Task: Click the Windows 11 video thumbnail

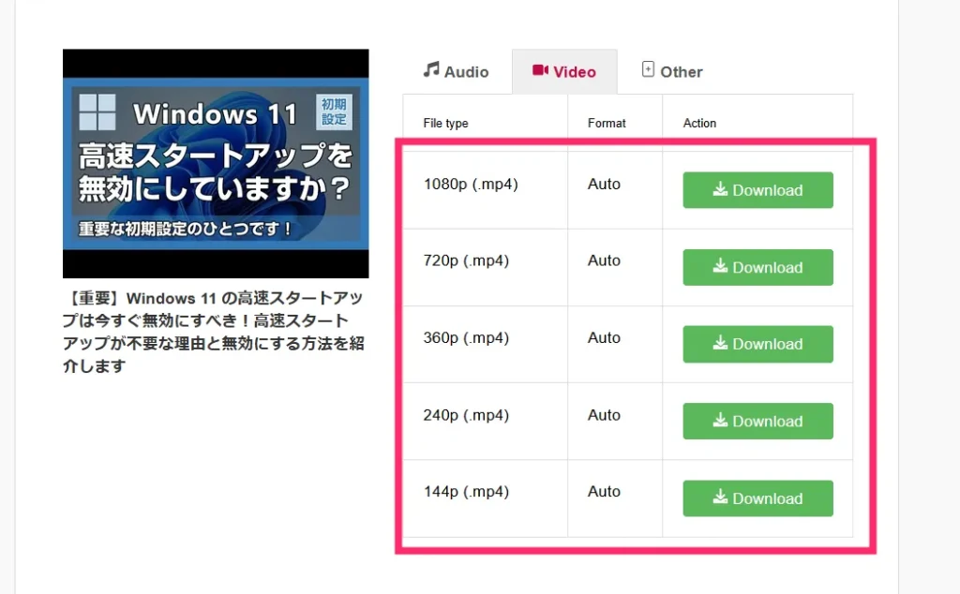Action: 216,163
